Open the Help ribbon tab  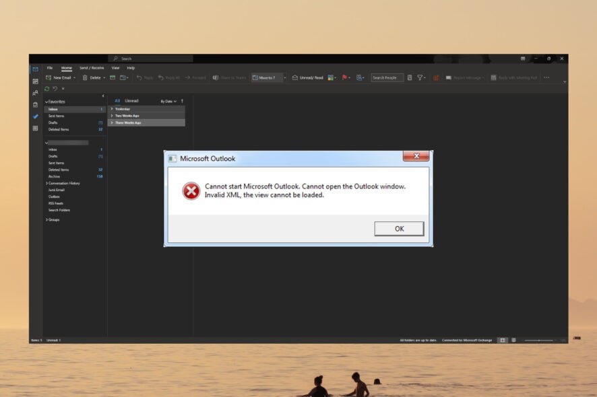[131, 68]
